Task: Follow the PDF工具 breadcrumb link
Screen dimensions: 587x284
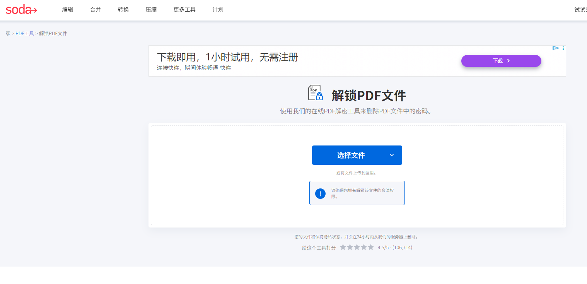Action: tap(25, 34)
